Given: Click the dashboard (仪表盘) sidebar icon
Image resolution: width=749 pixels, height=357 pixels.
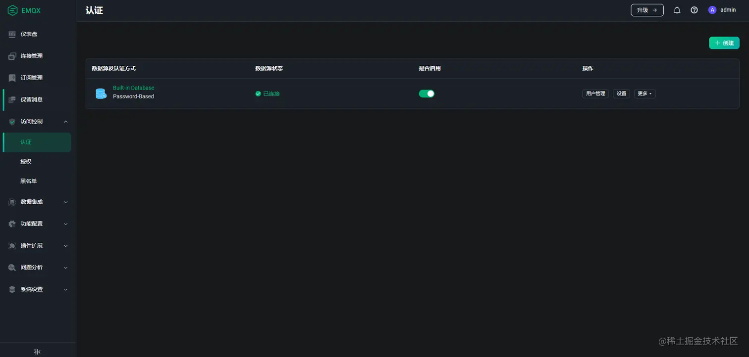Looking at the screenshot, I should [12, 34].
